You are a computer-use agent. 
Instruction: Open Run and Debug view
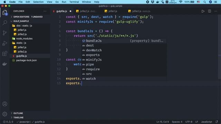(5, 43)
